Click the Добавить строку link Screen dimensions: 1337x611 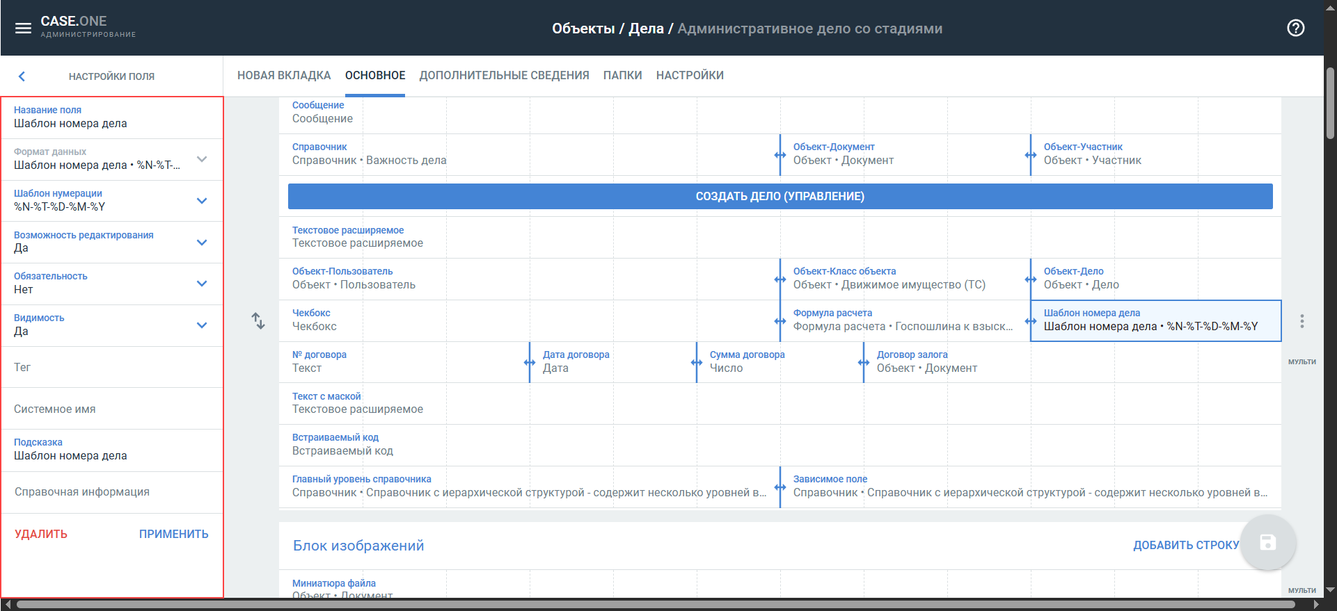[x=1185, y=545]
